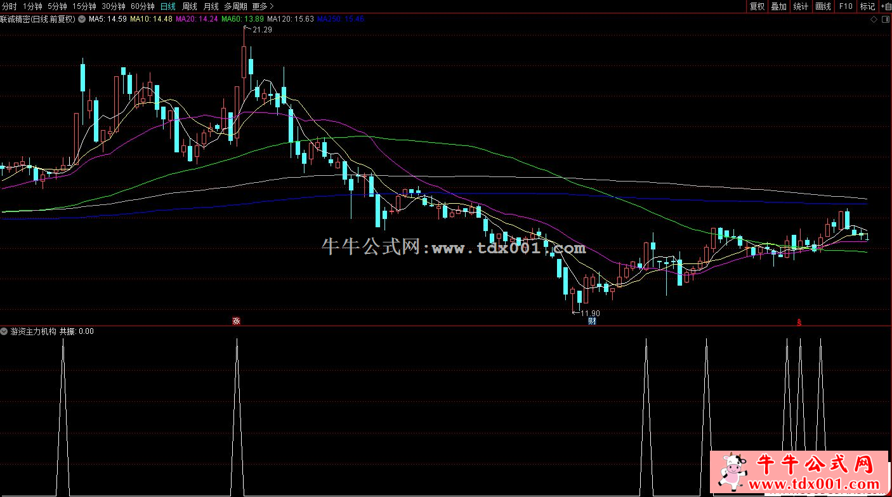The image size is (892, 497).
Task: Click the MA5: 14.59 indicator label
Action: click(107, 19)
